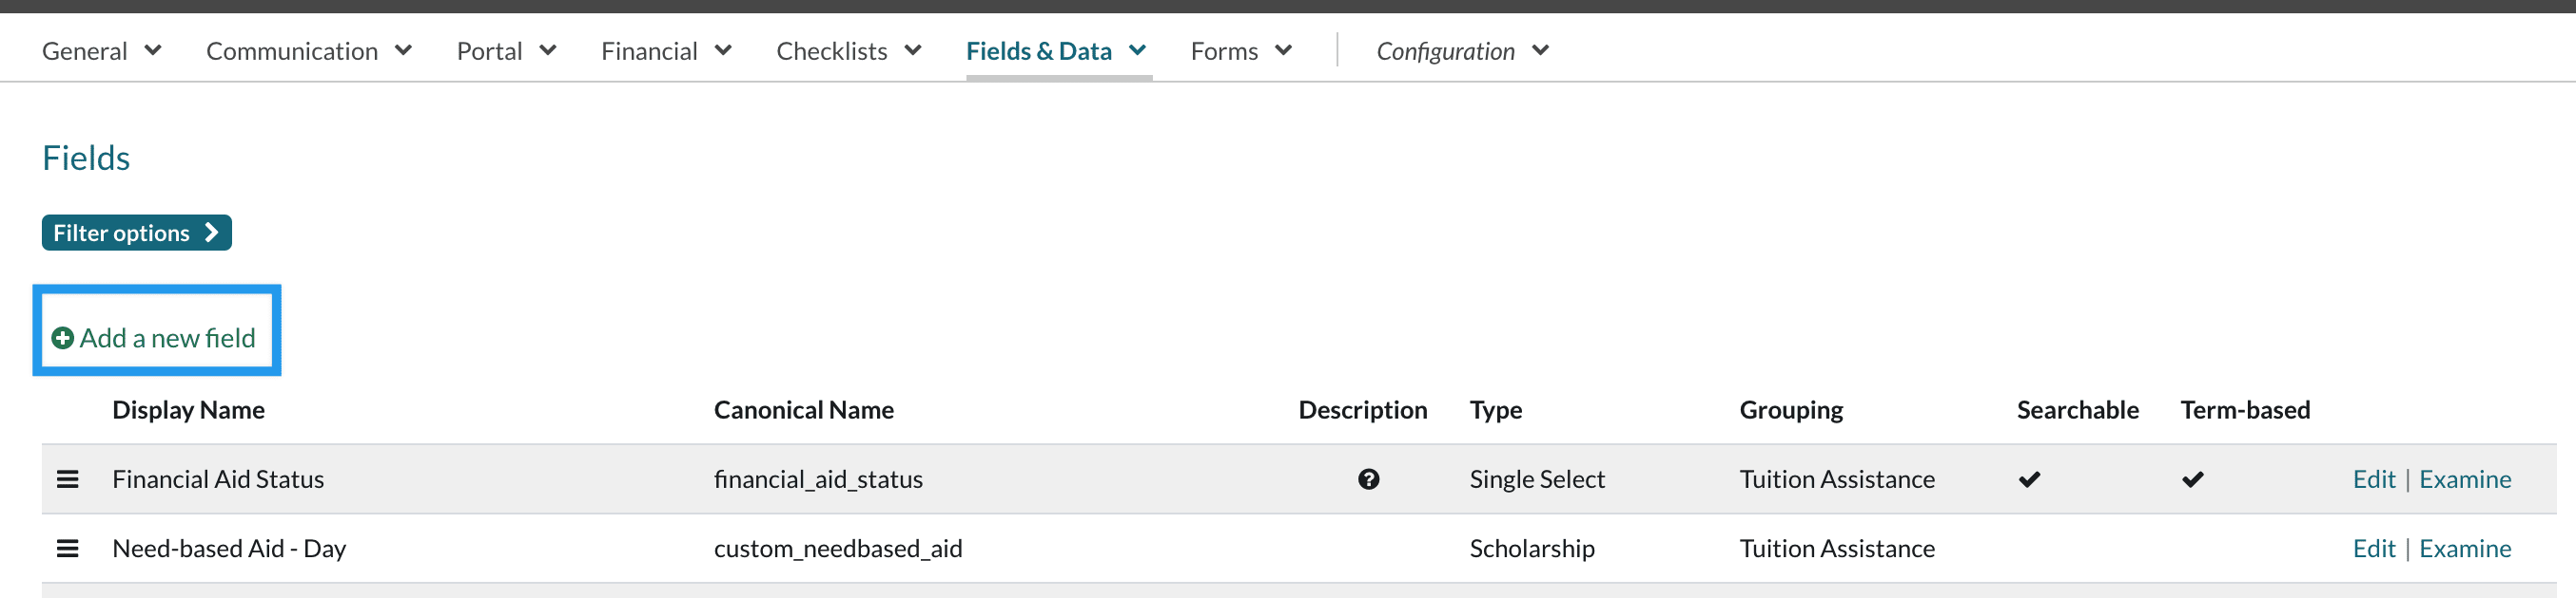
Task: Click Searchable checkmark for Financial Aid Status
Action: tap(2029, 480)
